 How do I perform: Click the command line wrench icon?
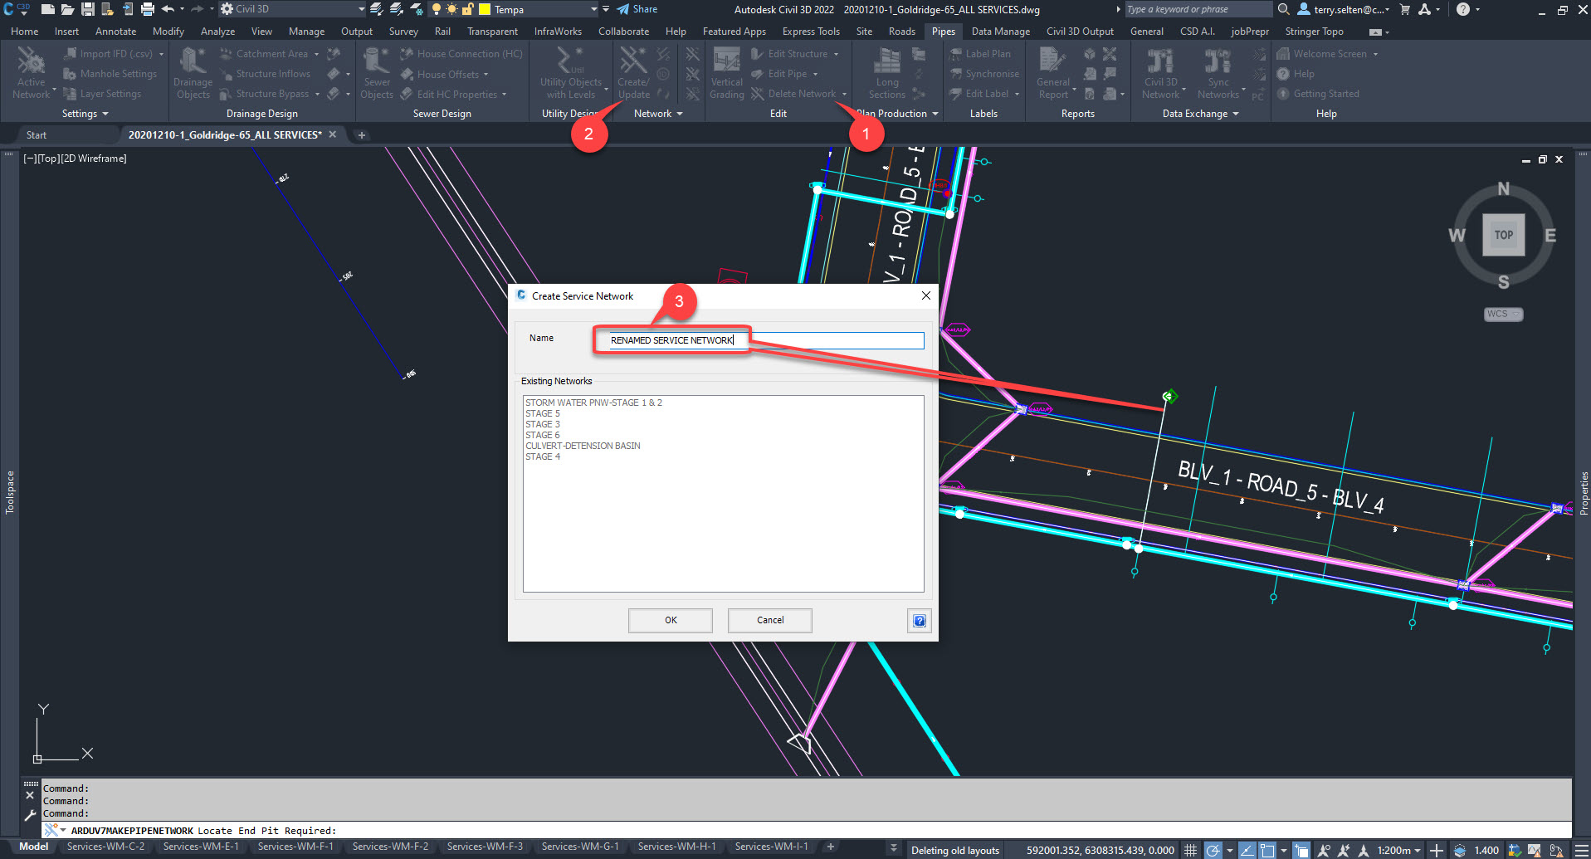[31, 814]
